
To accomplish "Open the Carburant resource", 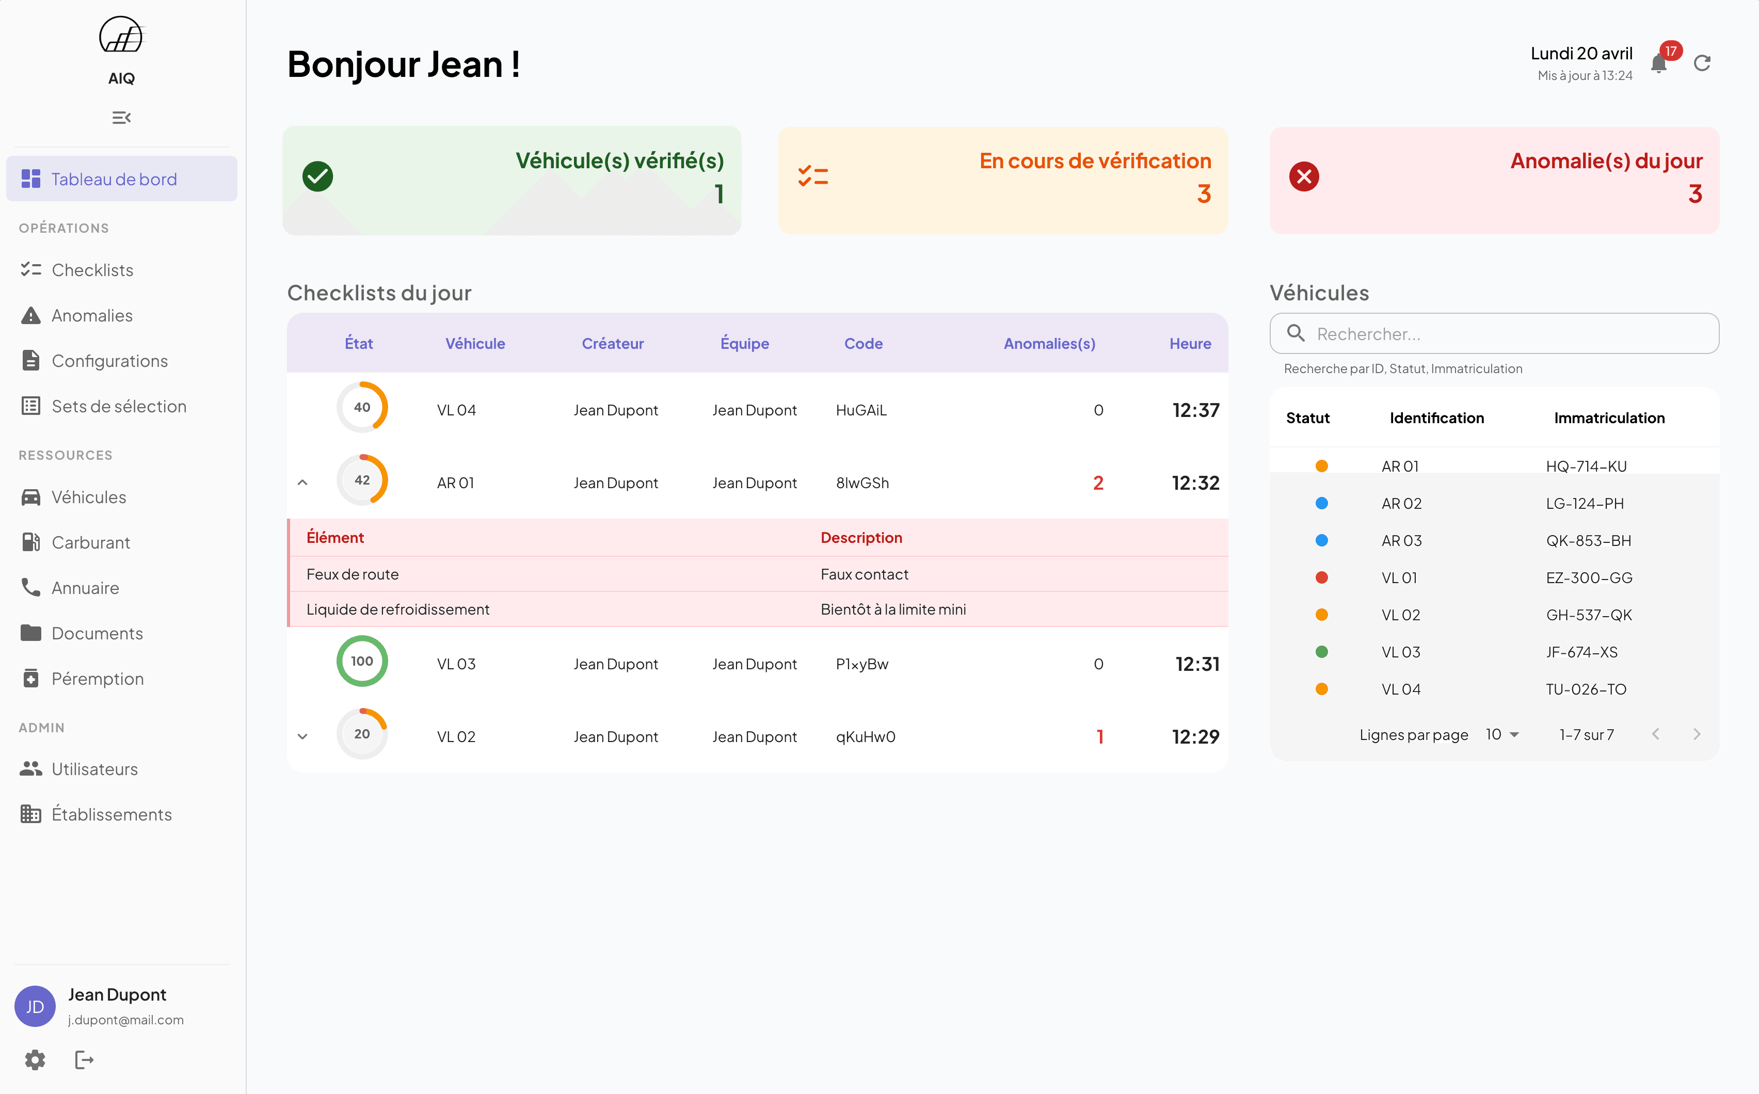I will [90, 542].
